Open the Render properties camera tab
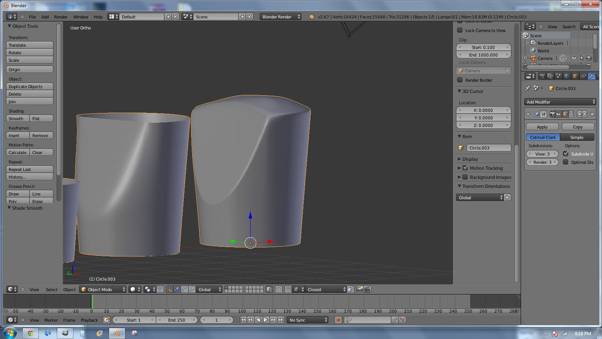Image resolution: width=602 pixels, height=339 pixels. coord(542,76)
